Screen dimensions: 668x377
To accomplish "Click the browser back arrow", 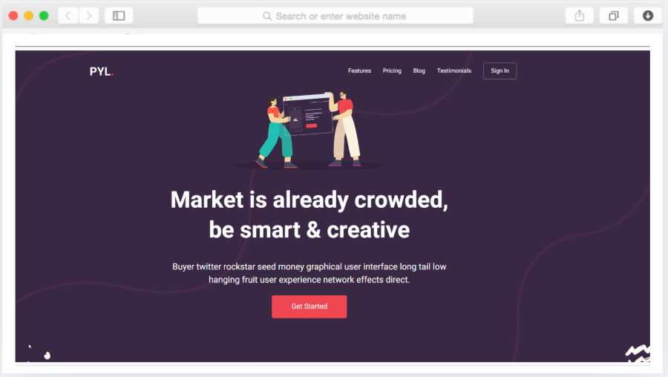I will pos(68,16).
